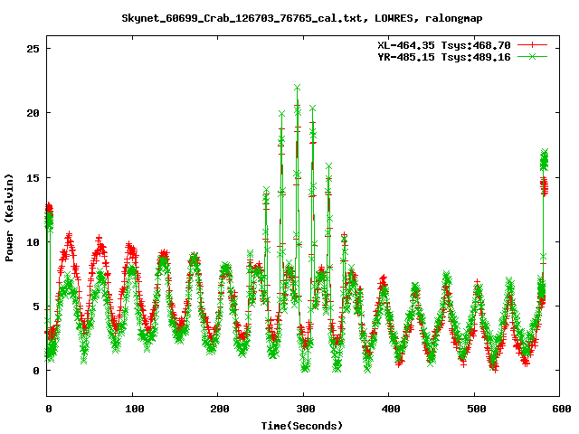579x434 pixels.
Task: Click the red line sample in legend
Action: tap(532, 45)
